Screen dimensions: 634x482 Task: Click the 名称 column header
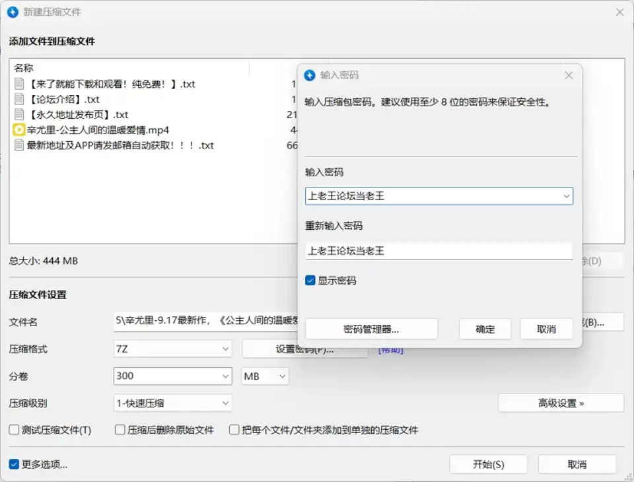pos(24,68)
